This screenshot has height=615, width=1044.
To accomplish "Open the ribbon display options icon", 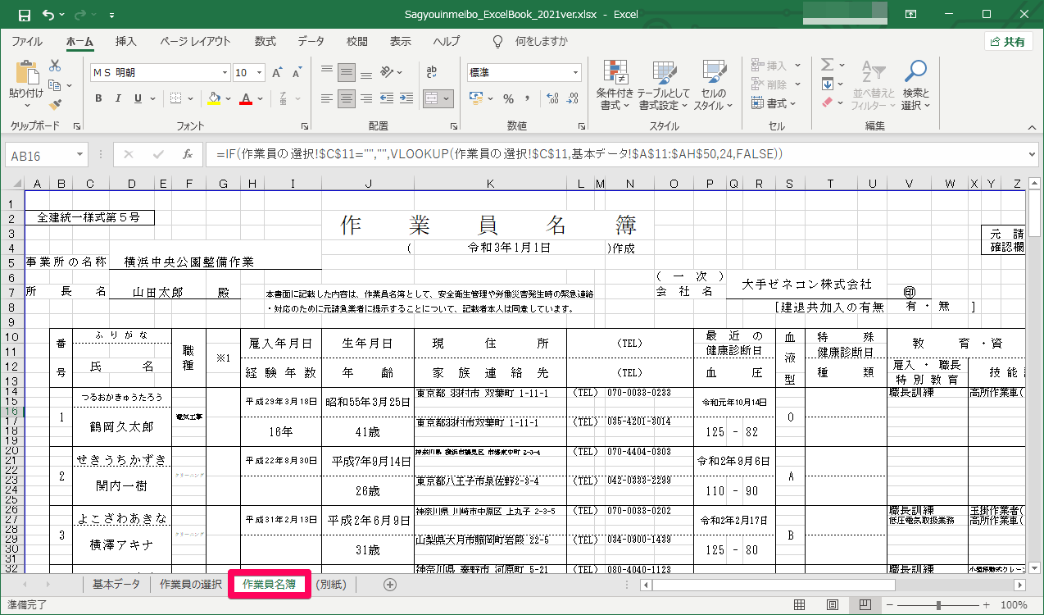I will coord(911,15).
